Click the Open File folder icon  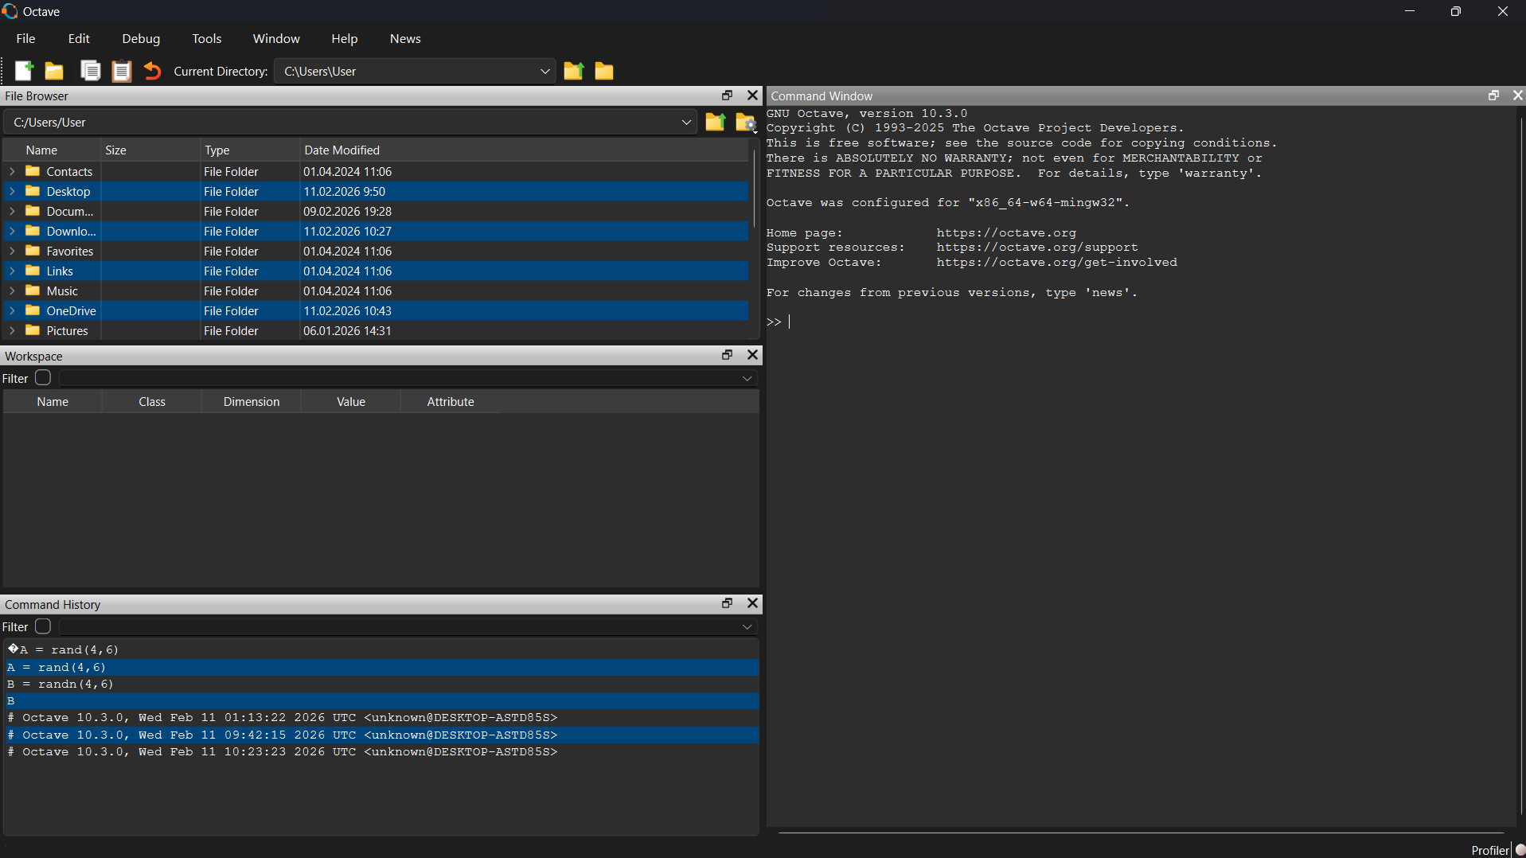click(54, 72)
